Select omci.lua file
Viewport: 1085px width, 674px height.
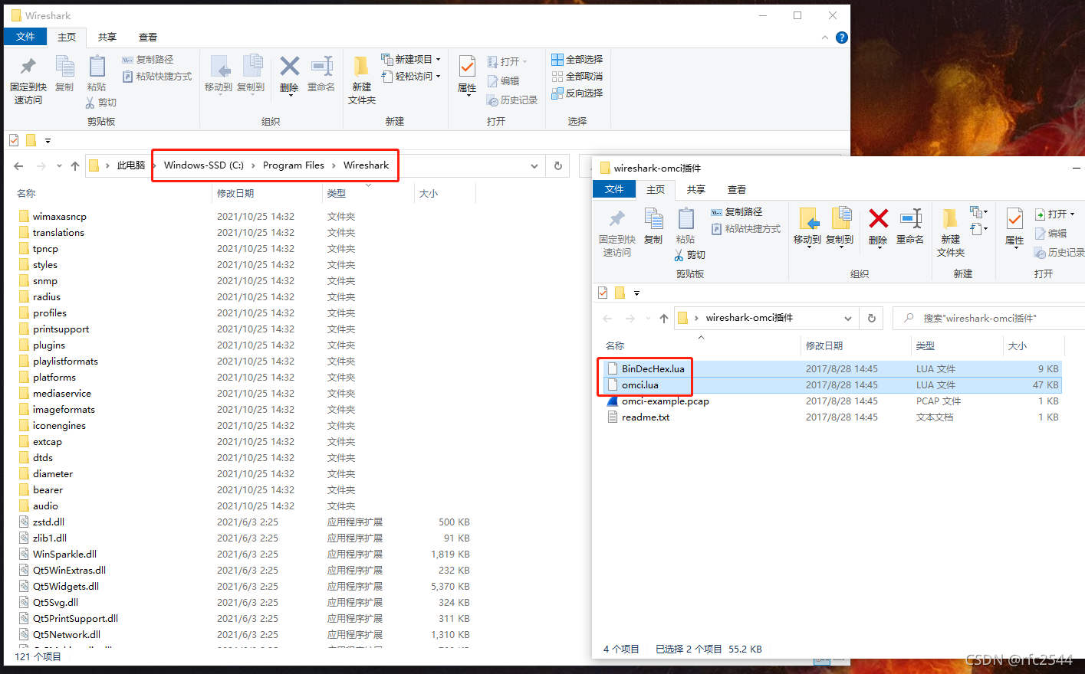coord(639,385)
